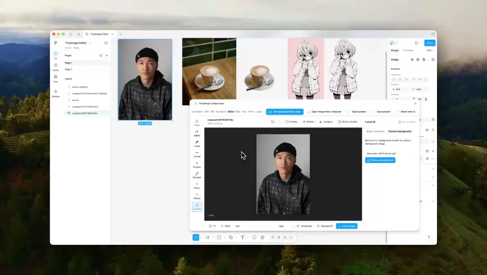Select the Text tool
The image size is (487, 275).
click(x=242, y=238)
